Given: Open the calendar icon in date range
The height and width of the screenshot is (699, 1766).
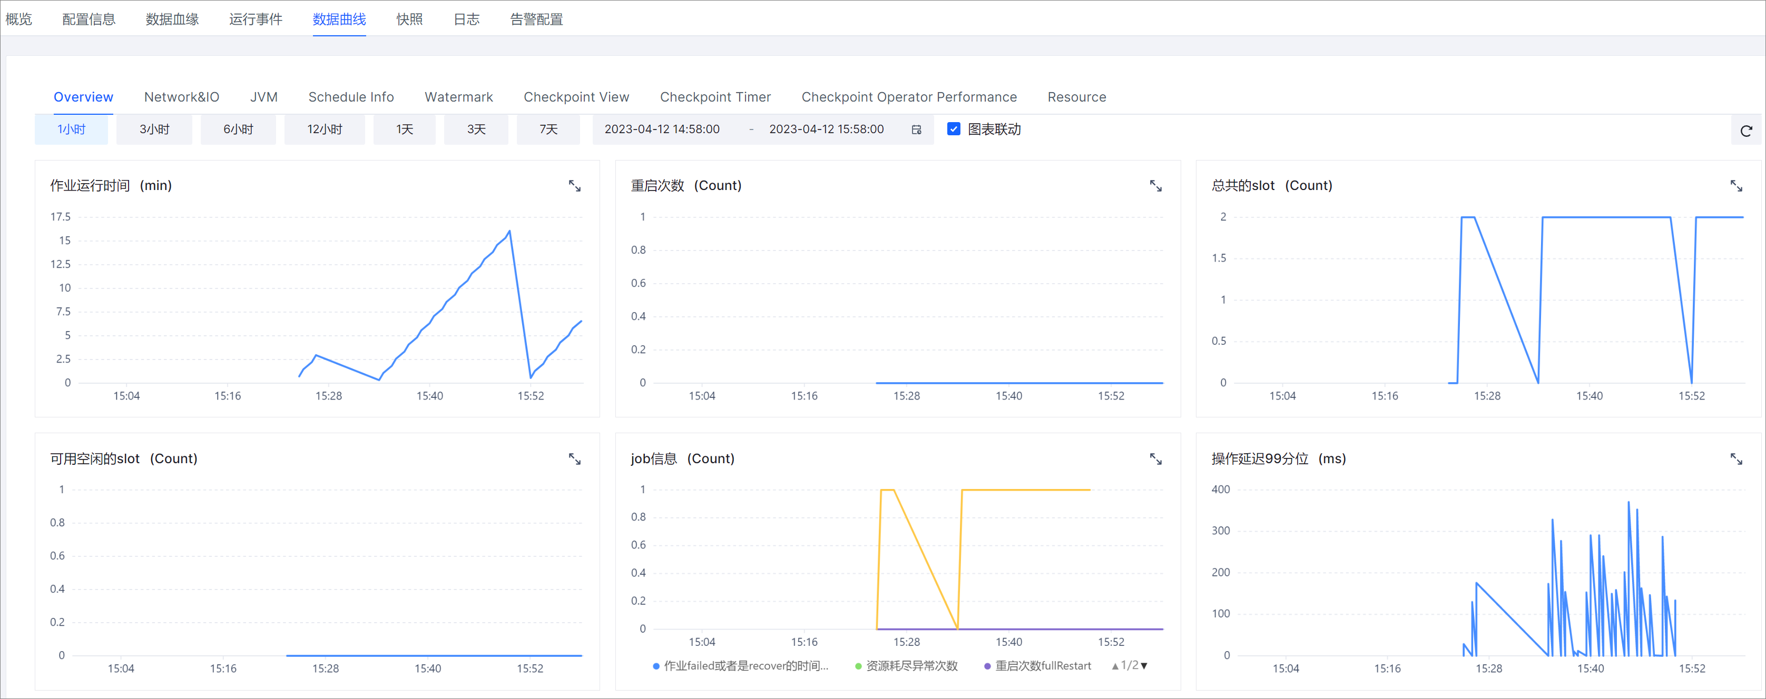Looking at the screenshot, I should [916, 129].
